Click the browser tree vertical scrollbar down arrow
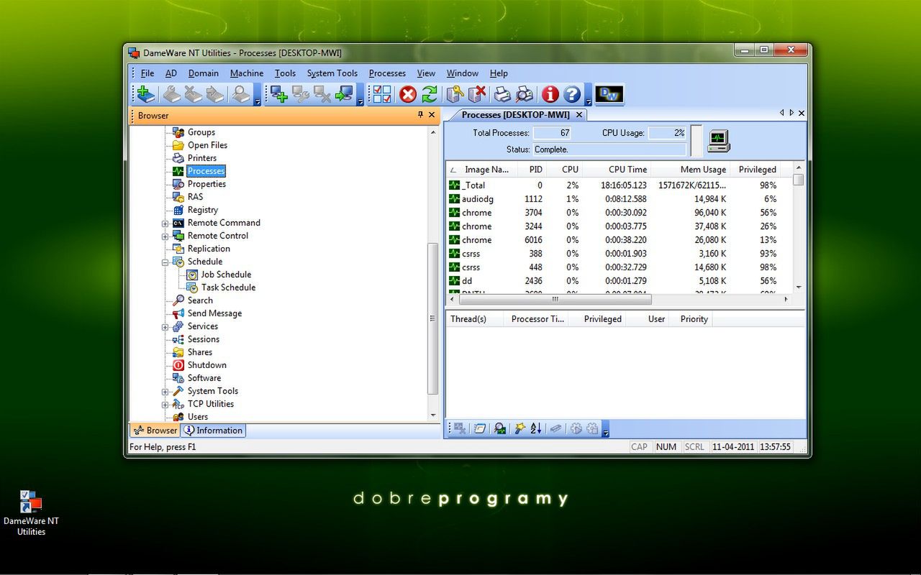 433,415
